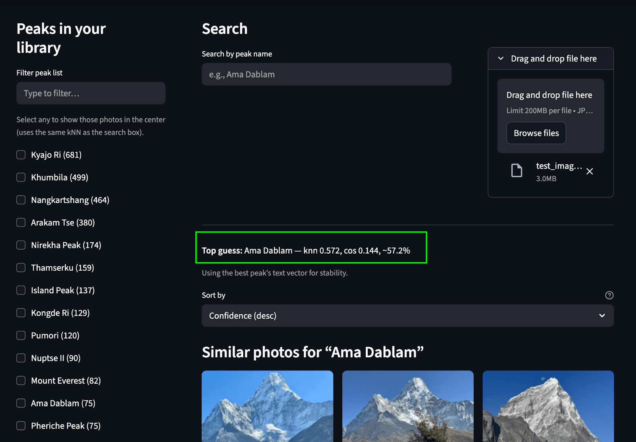This screenshot has width=636, height=442.
Task: Select Pheriche Peak from the list
Action: pos(21,425)
